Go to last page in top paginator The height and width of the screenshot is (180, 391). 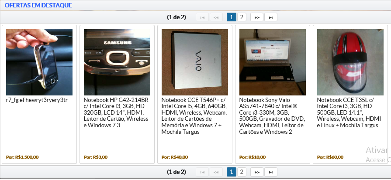pyautogui.click(x=271, y=17)
